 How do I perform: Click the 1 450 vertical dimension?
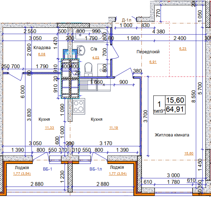pyautogui.click(x=200, y=165)
